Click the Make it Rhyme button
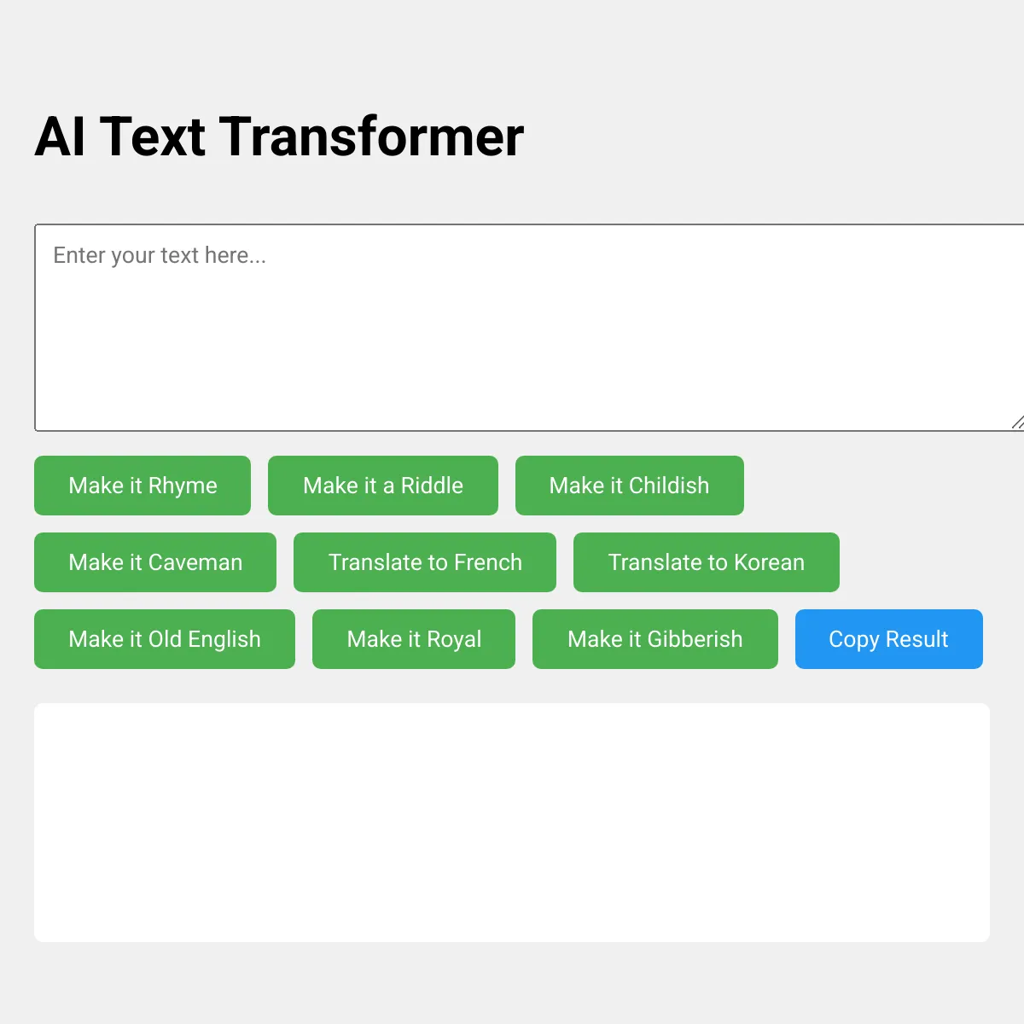Screen dimensions: 1024x1024 143,486
